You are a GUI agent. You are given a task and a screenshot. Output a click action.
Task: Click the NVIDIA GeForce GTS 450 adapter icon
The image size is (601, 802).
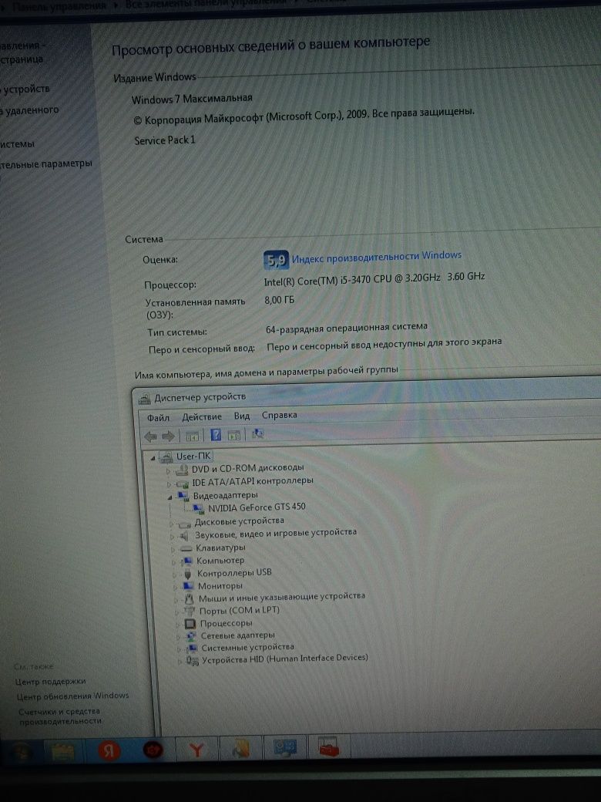tap(199, 509)
